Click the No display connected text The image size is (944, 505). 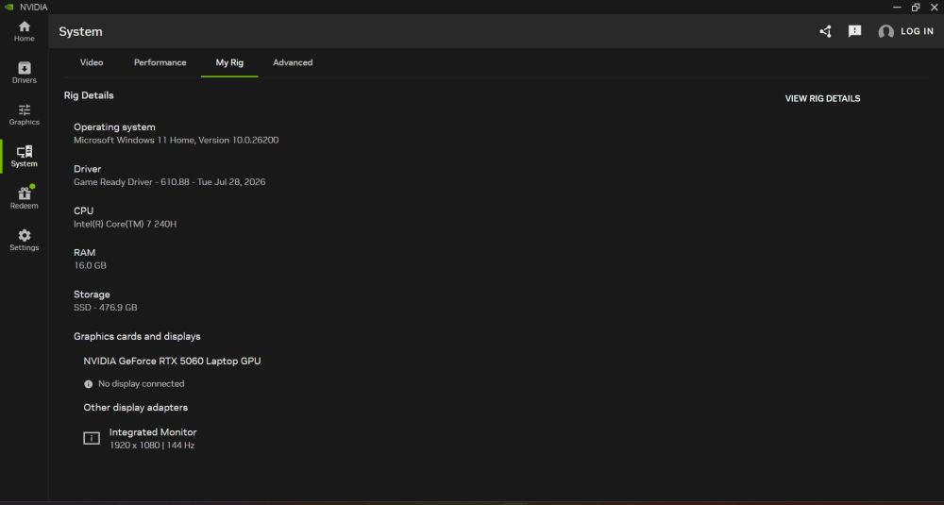[x=142, y=384]
